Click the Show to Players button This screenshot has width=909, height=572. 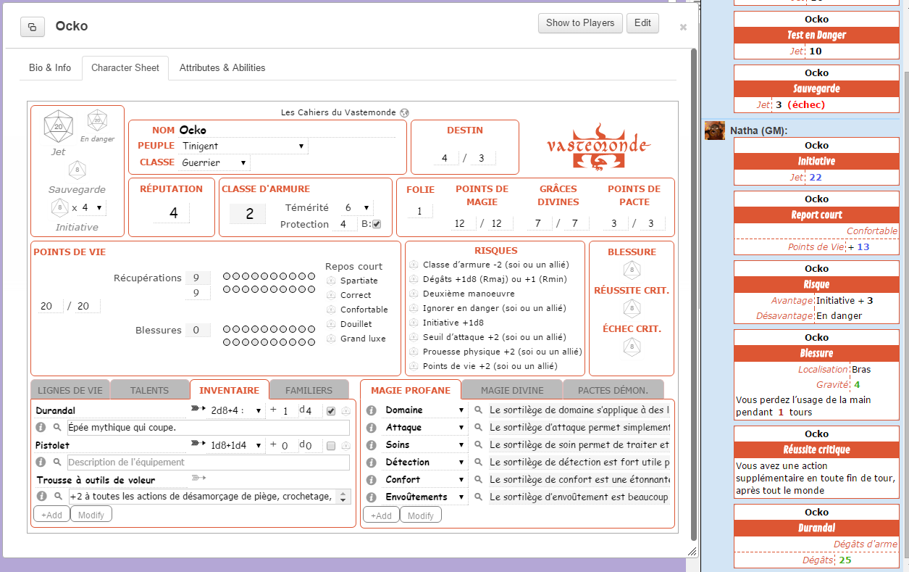coord(580,23)
